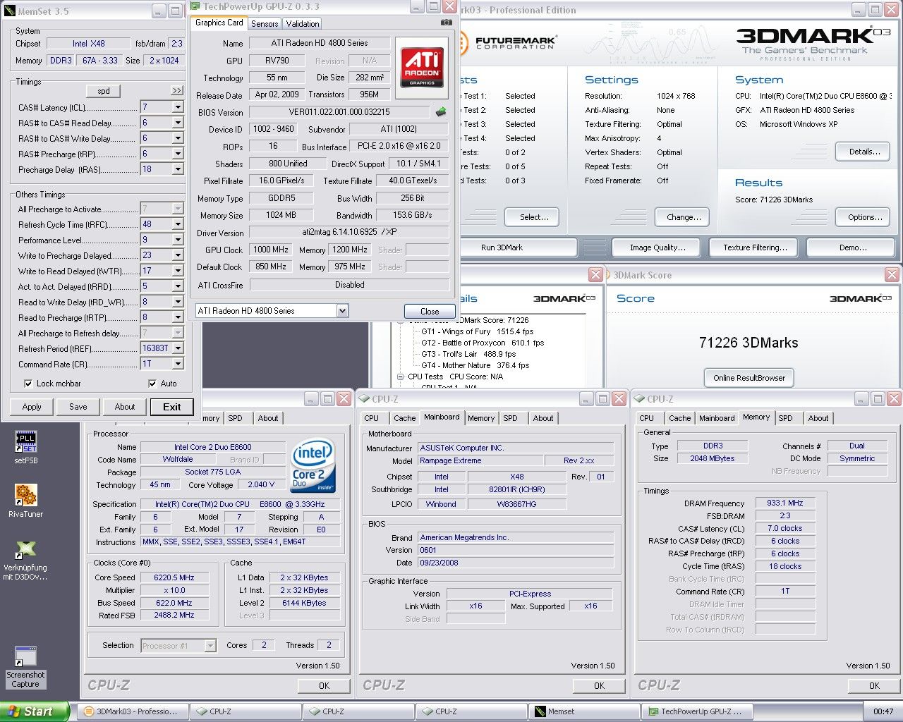Click the >> expand button in MemSet
This screenshot has height=722, width=903.
176,91
